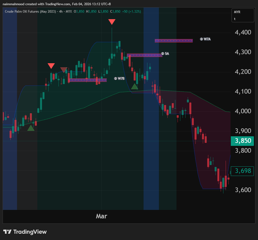Click the info icon beside W7B
Viewport: 258px width, 240px height.
pyautogui.click(x=116, y=79)
